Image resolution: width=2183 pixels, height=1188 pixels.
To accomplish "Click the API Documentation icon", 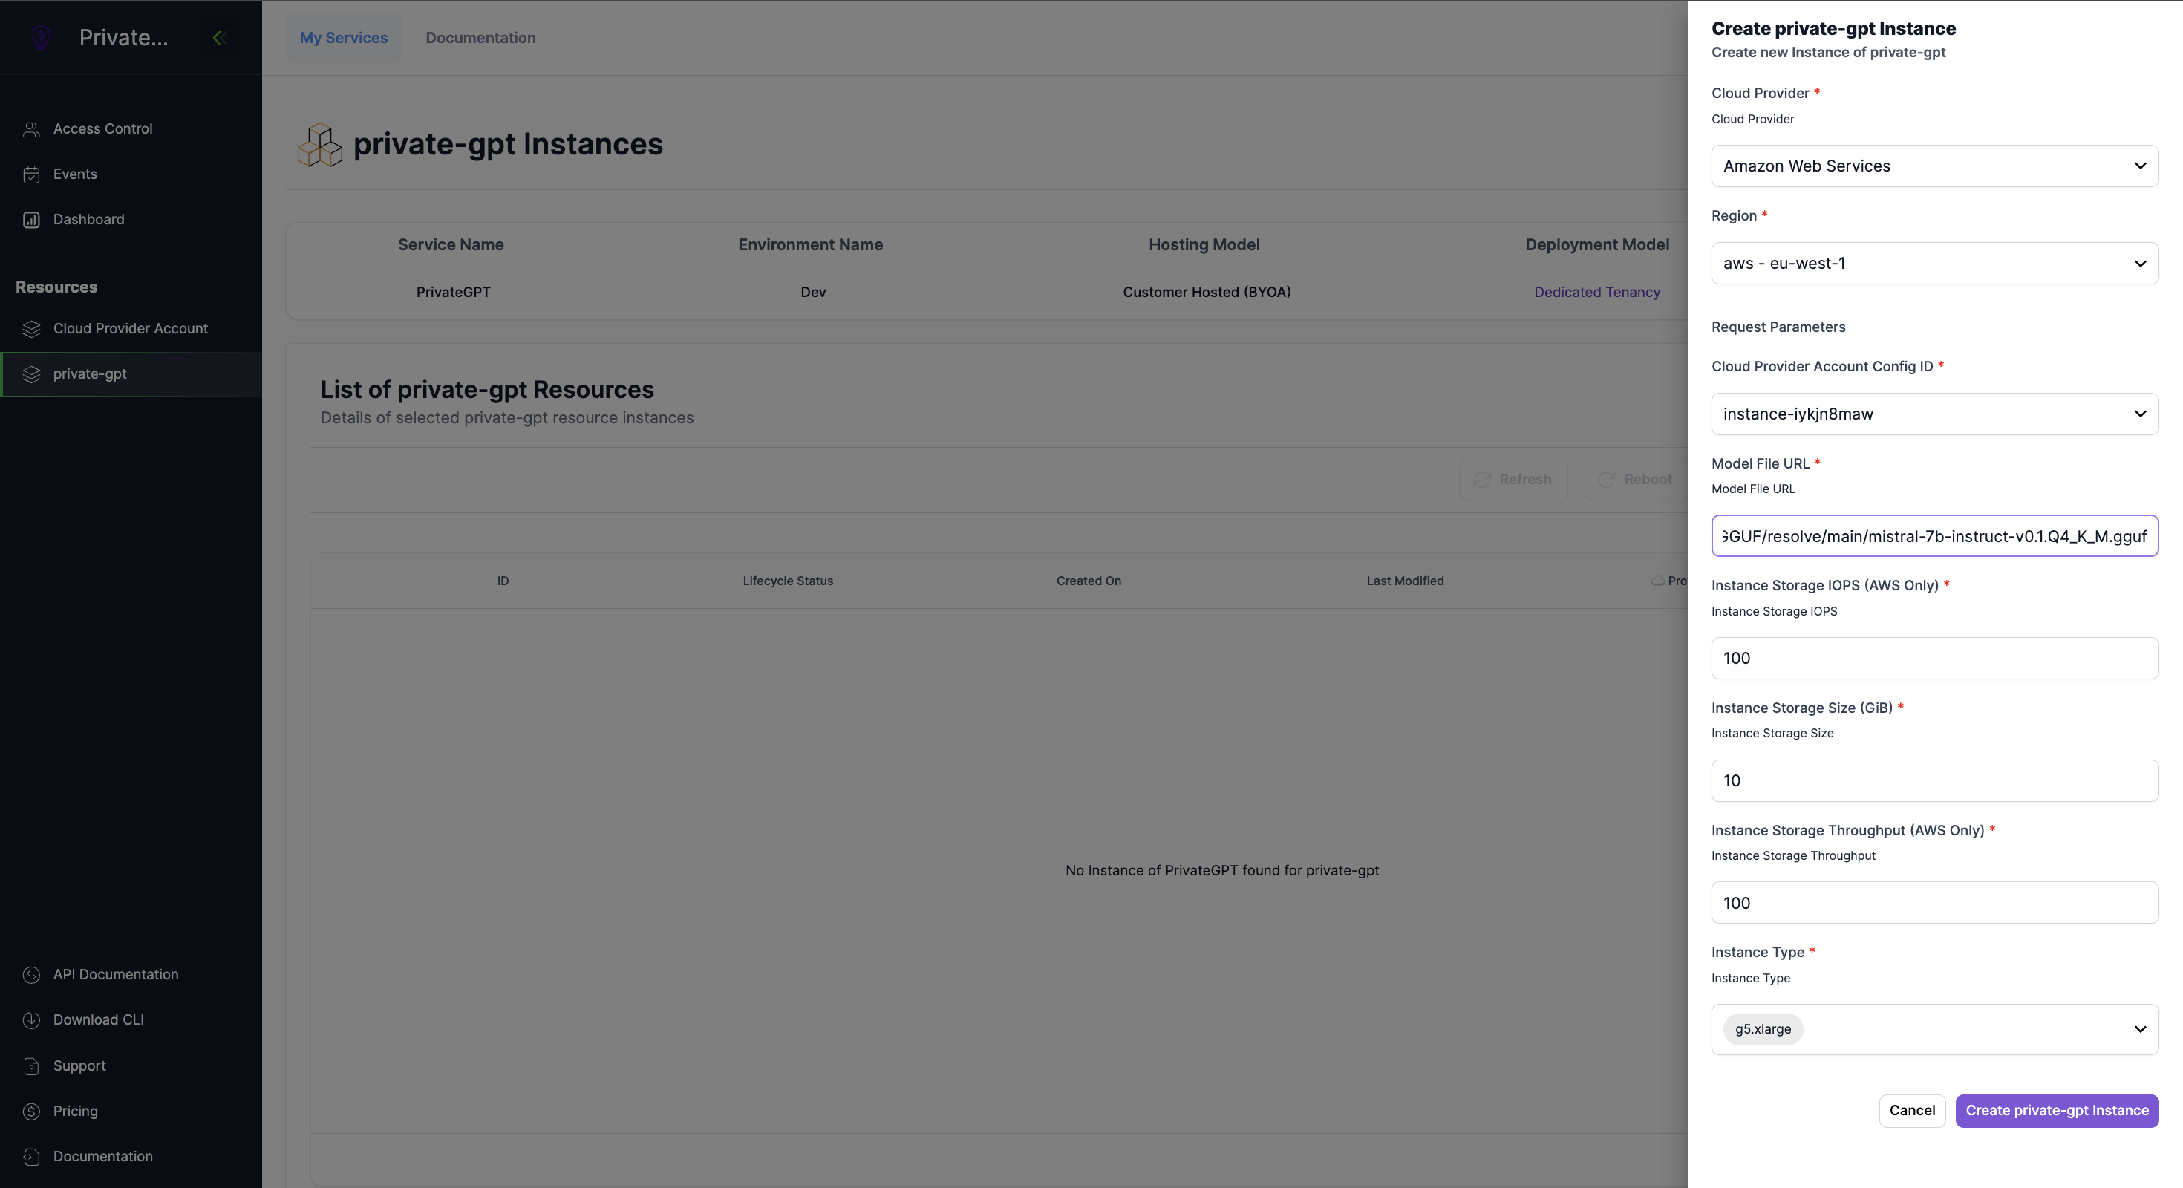I will [31, 974].
